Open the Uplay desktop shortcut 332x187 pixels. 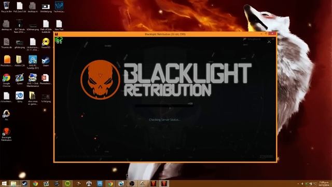pos(20,97)
